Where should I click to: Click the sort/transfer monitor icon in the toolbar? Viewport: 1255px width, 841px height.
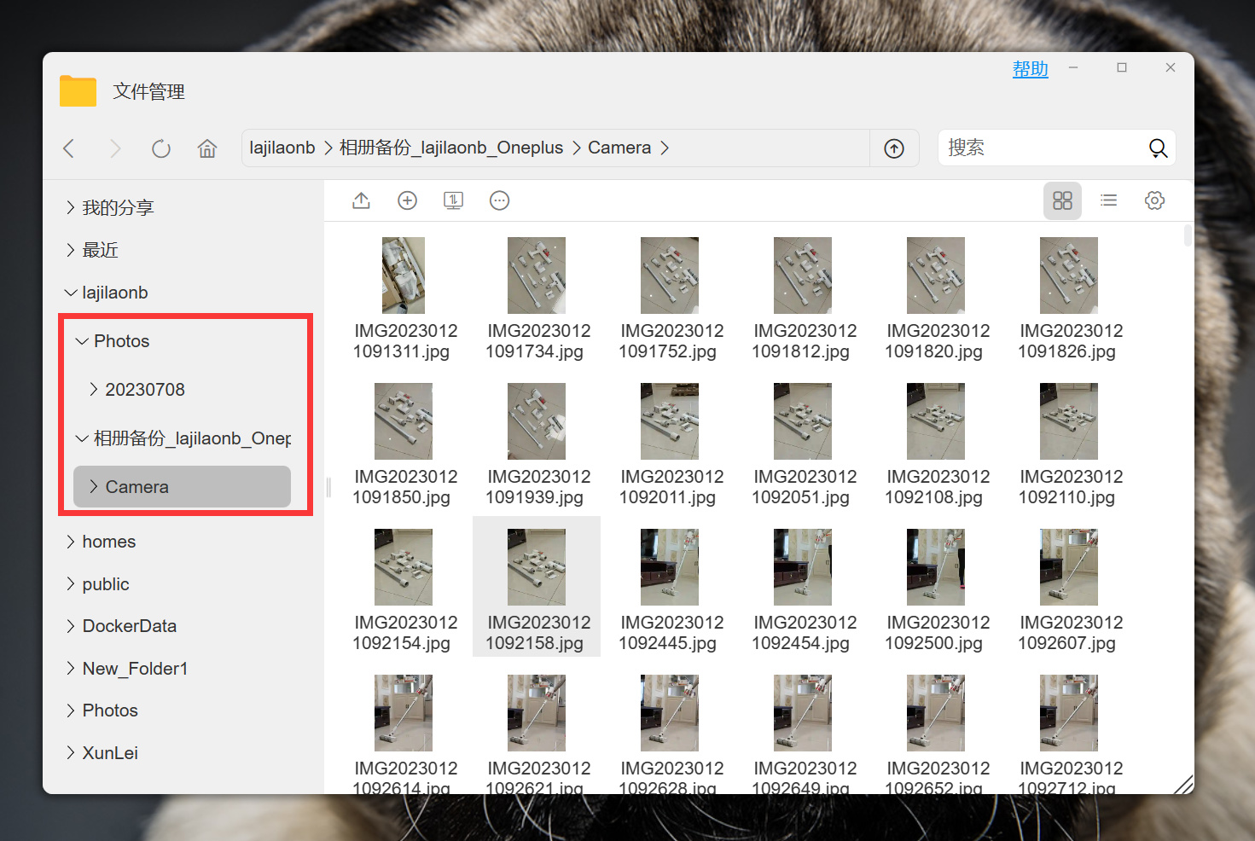pyautogui.click(x=453, y=200)
